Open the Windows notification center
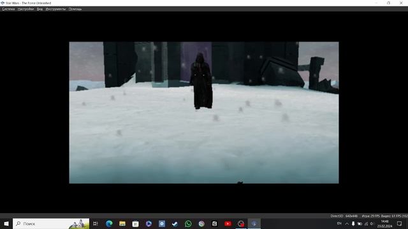Screen dimensions: 408x229 pos(400,223)
